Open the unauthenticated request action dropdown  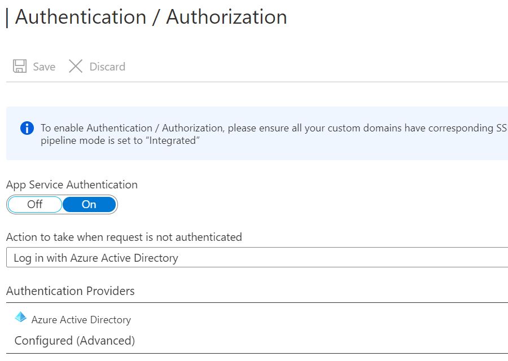(257, 258)
